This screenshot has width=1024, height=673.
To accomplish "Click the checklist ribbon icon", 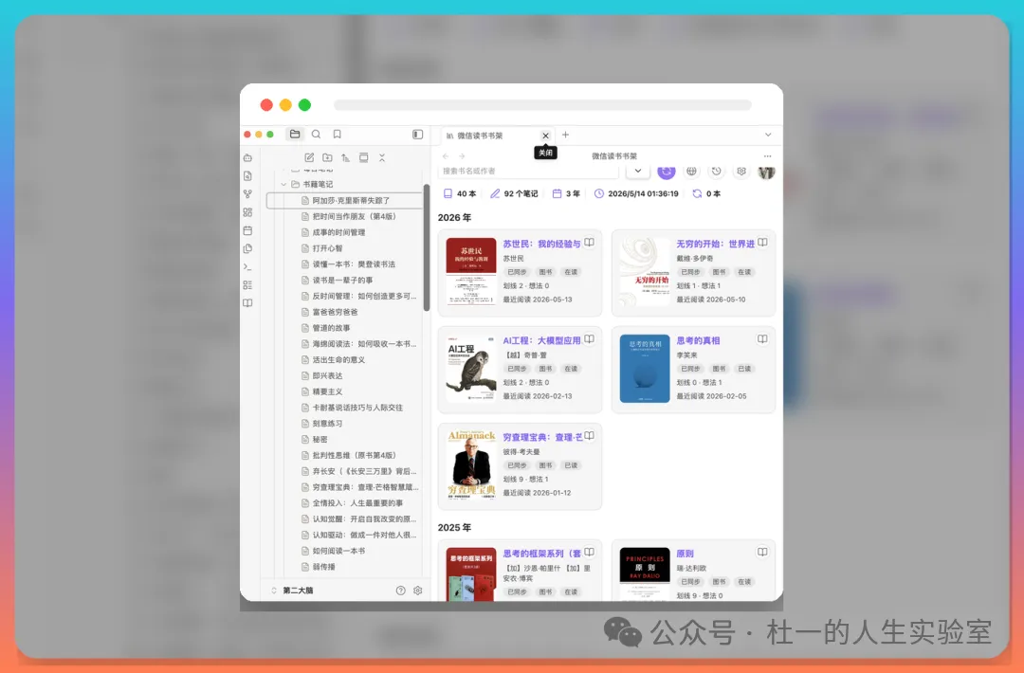I will click(x=247, y=284).
